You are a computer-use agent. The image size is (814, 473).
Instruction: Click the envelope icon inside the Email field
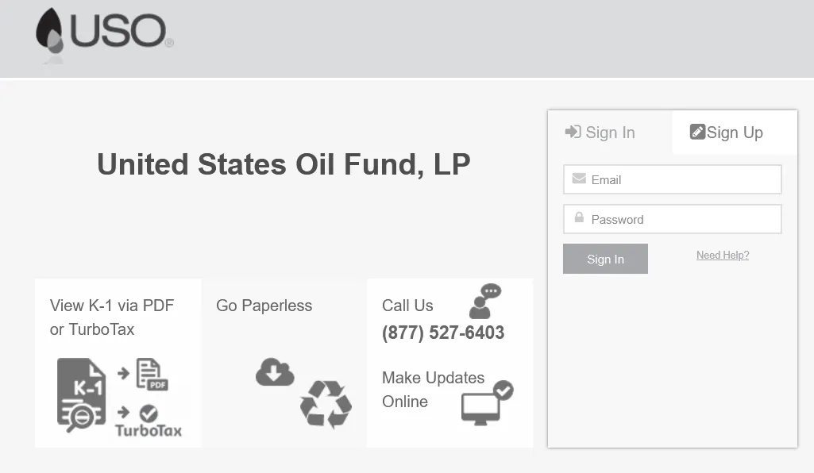579,179
